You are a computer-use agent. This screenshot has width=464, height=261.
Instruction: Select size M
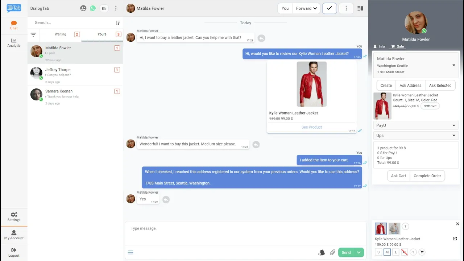387,252
